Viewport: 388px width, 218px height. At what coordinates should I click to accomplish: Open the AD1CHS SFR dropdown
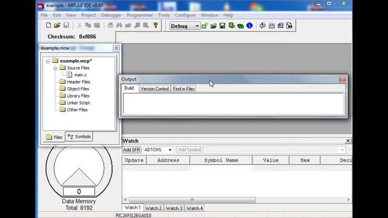pos(170,150)
